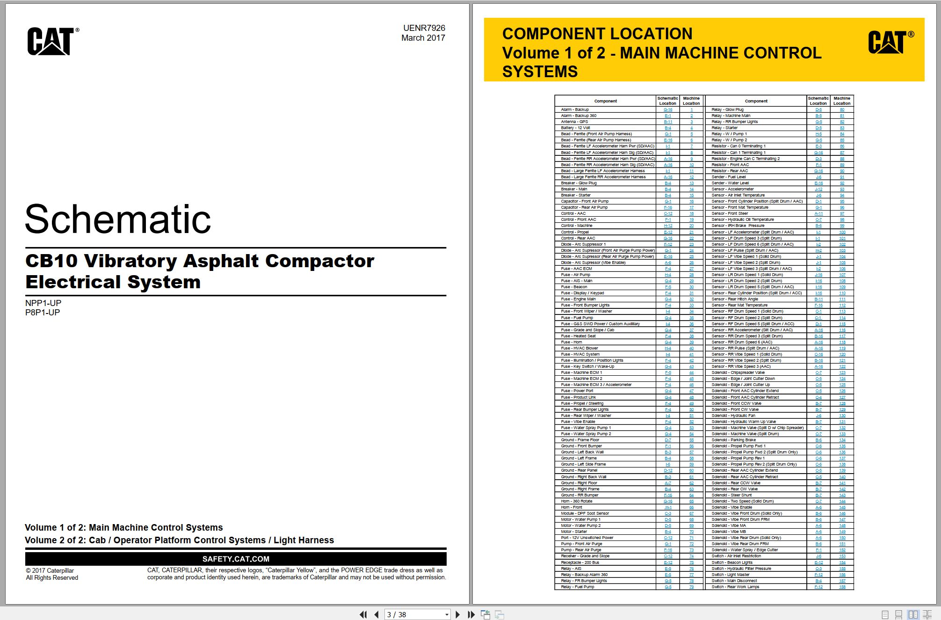
Task: Open schematic location H-12 for Control - Machine
Action: click(668, 226)
